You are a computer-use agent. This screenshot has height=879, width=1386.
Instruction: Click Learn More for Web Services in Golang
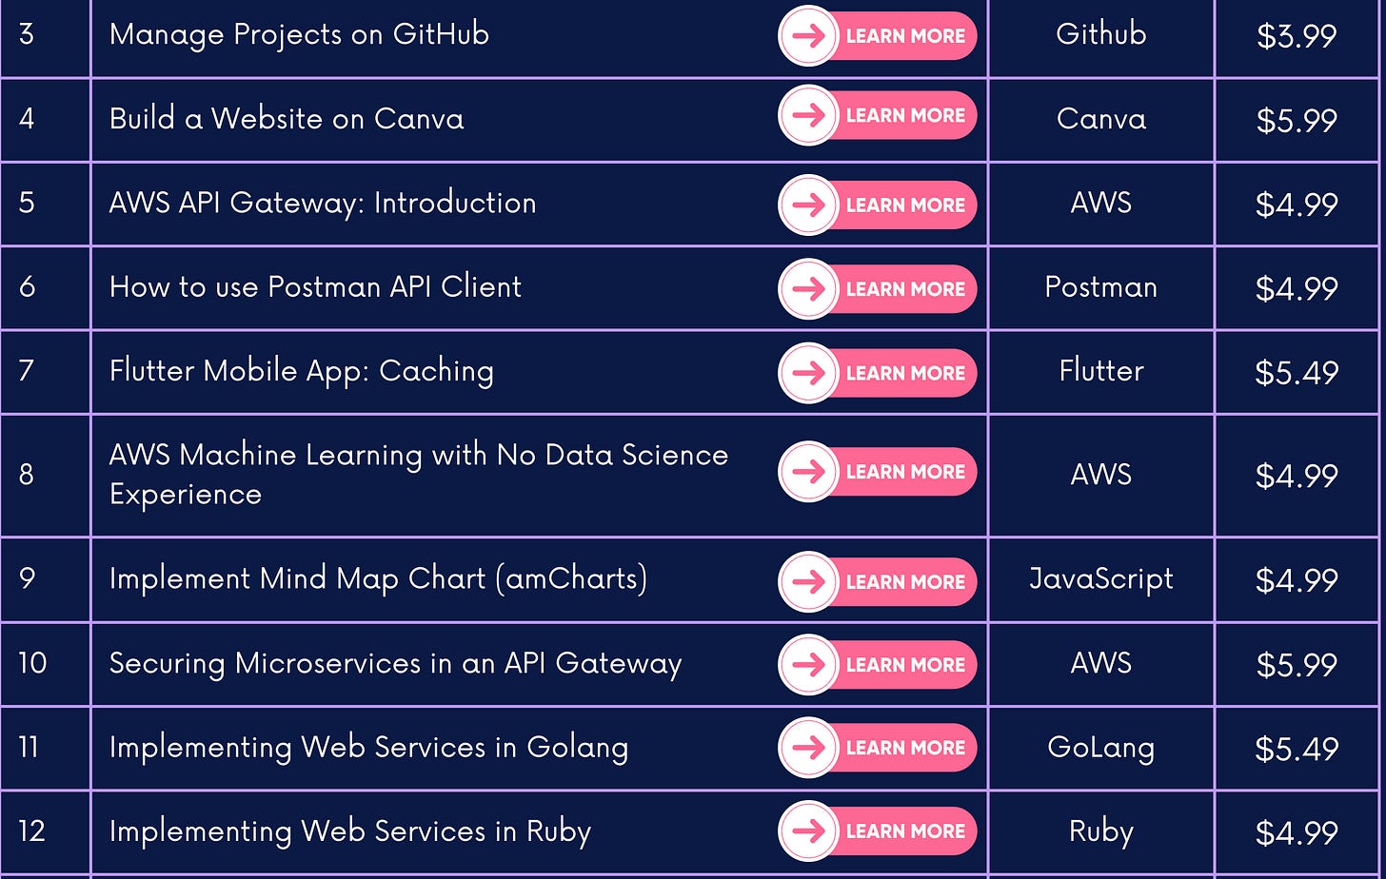coord(878,748)
